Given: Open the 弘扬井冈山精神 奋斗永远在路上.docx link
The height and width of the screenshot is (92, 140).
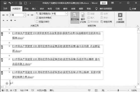Looking at the screenshot, I should tap(56, 62).
